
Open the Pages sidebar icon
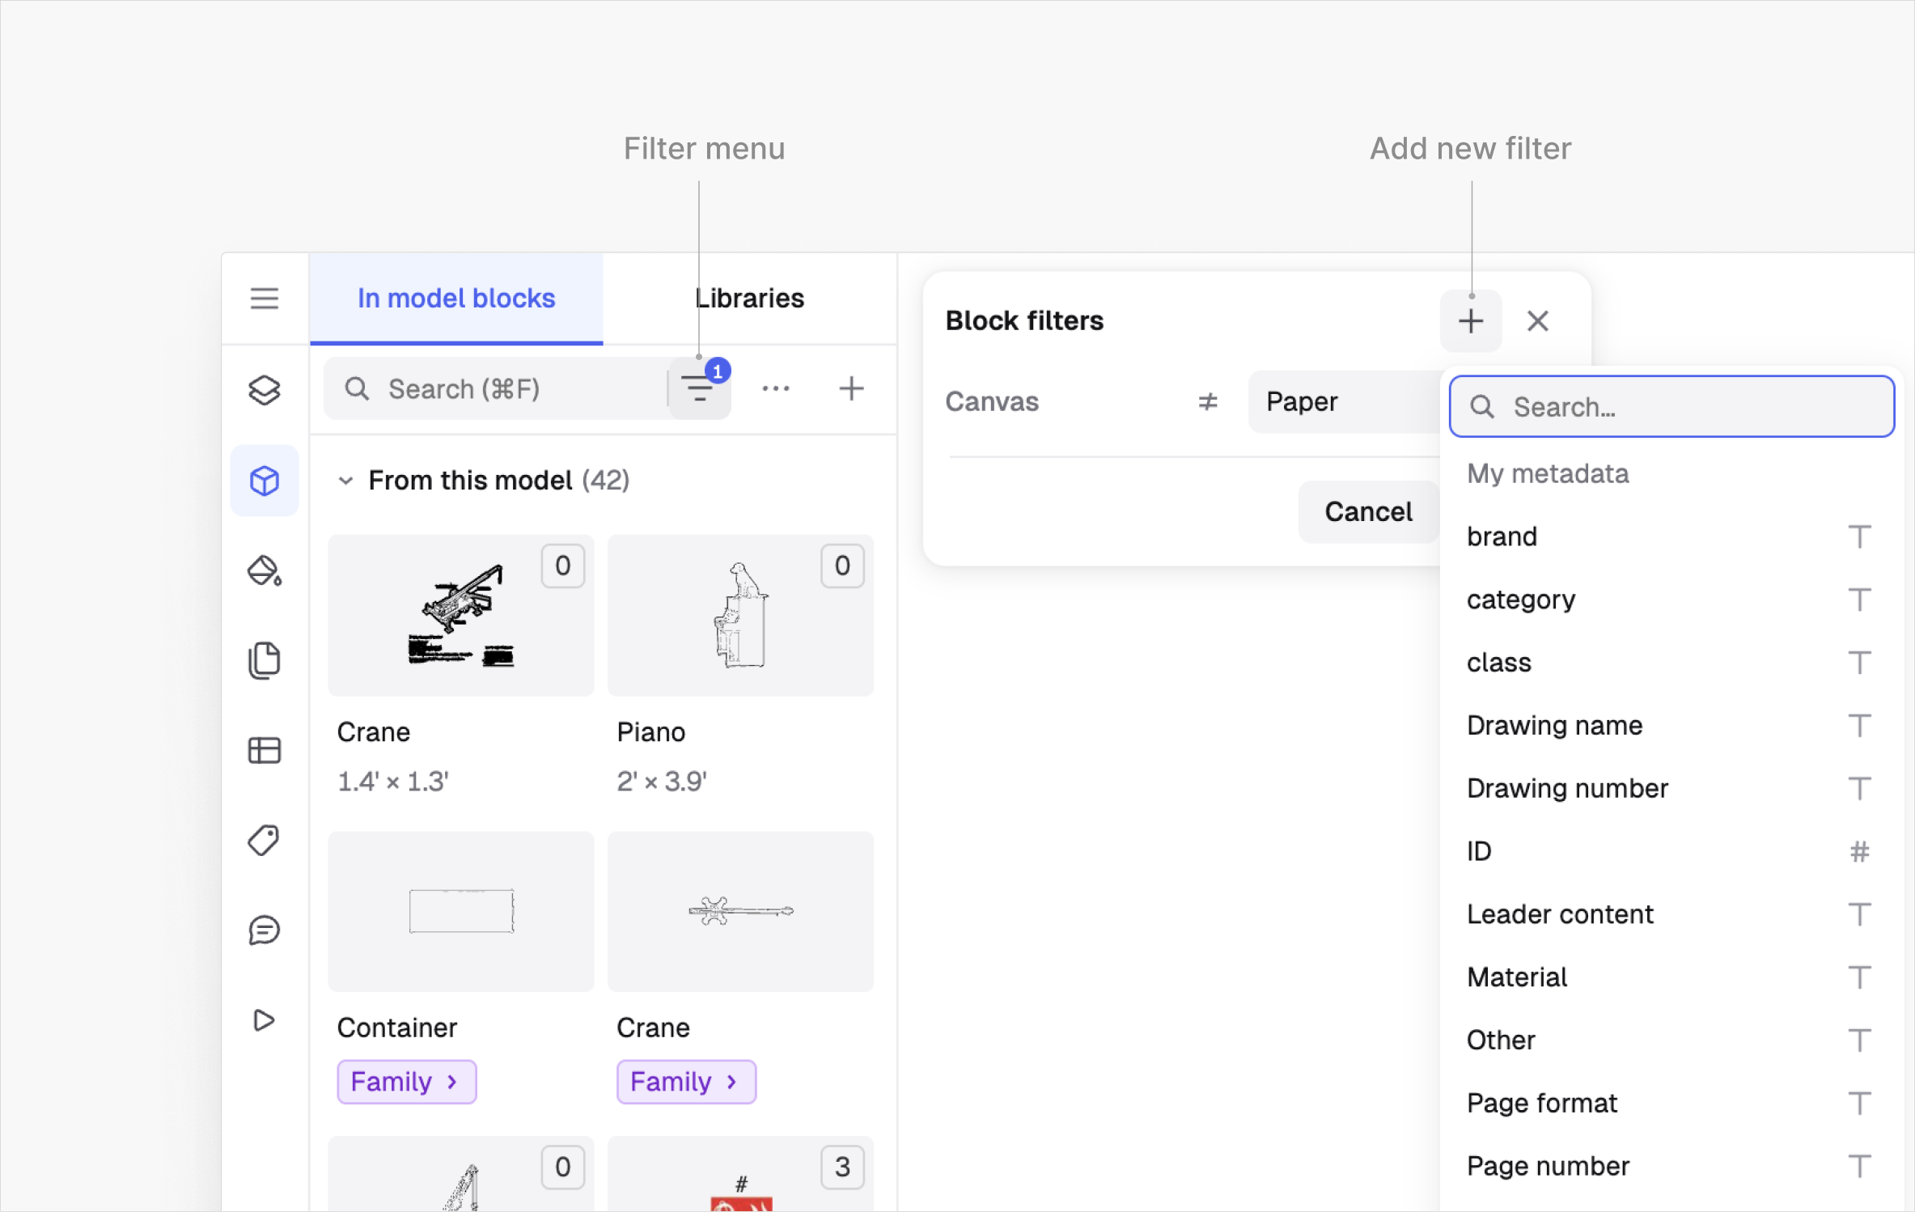coord(264,660)
